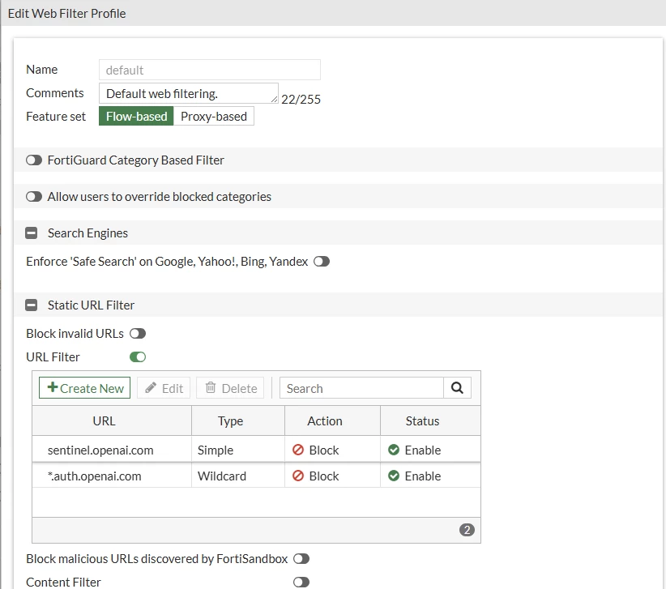Select the *.auth.openai.com URL entry
The width and height of the screenshot is (666, 589).
(94, 476)
